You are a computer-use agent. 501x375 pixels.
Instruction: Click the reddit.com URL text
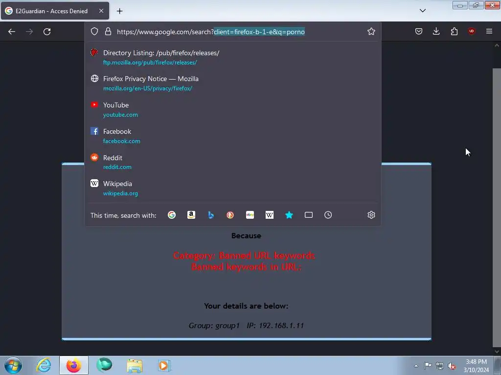click(117, 167)
